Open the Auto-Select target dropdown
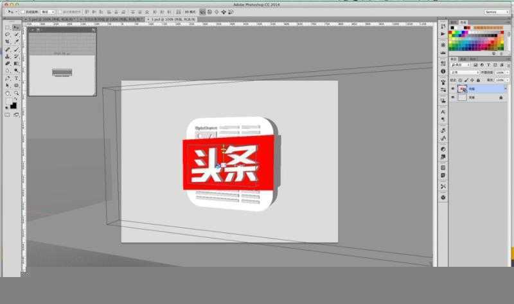 click(x=47, y=12)
